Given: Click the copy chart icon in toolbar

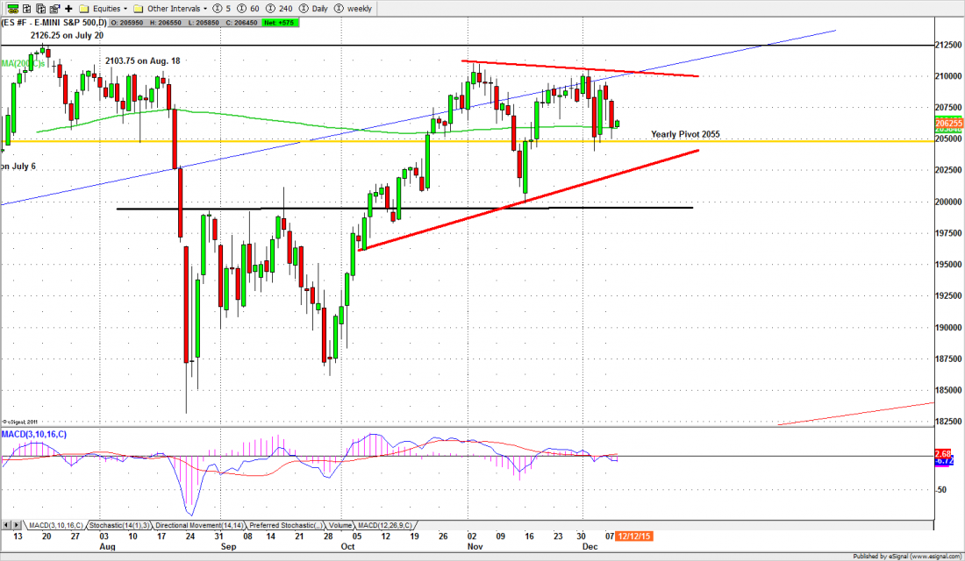Looking at the screenshot, I should (x=41, y=8).
